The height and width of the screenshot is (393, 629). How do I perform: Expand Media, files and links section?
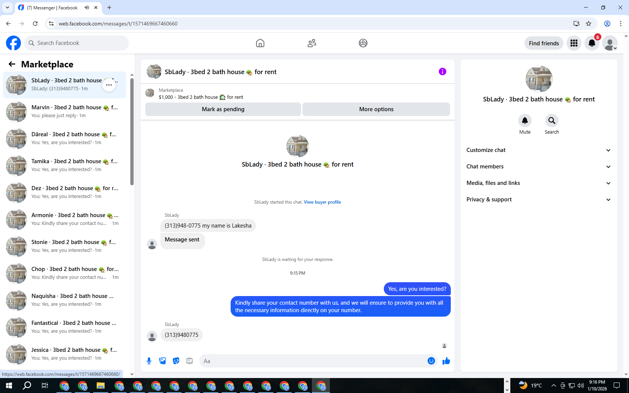click(x=538, y=183)
